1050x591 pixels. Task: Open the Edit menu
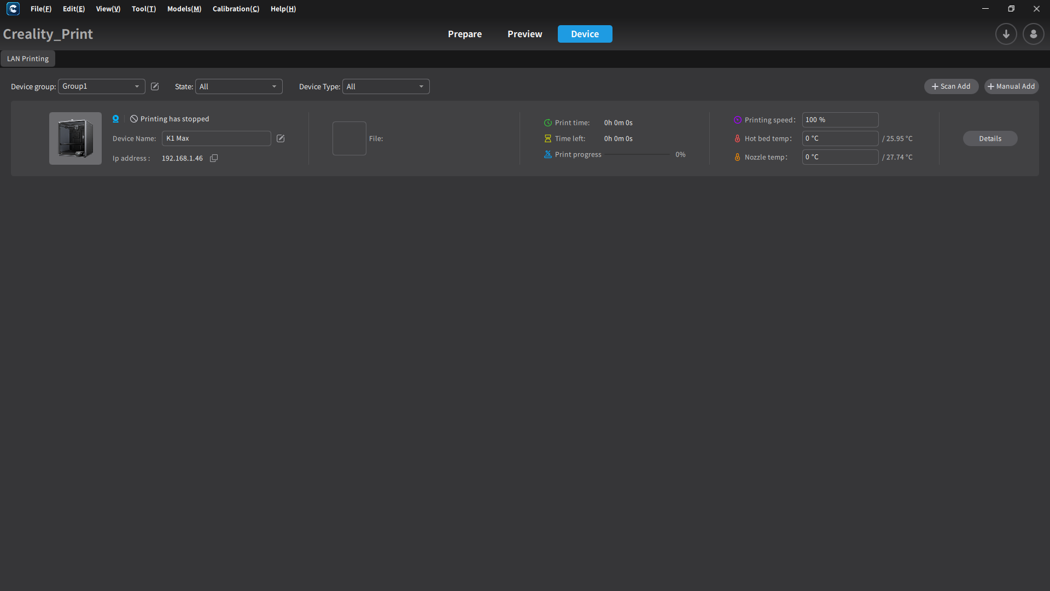74,9
